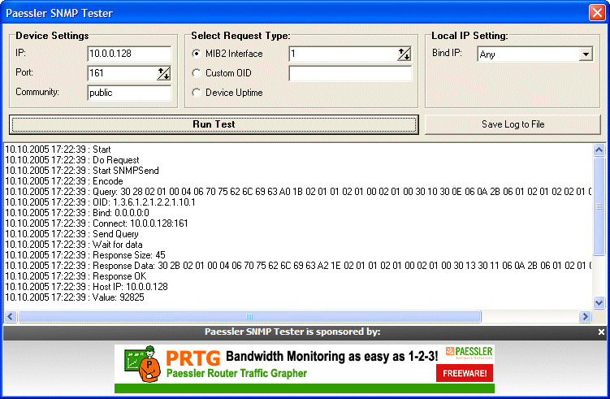The image size is (610, 399).
Task: Click the Run Test button
Action: tap(214, 124)
